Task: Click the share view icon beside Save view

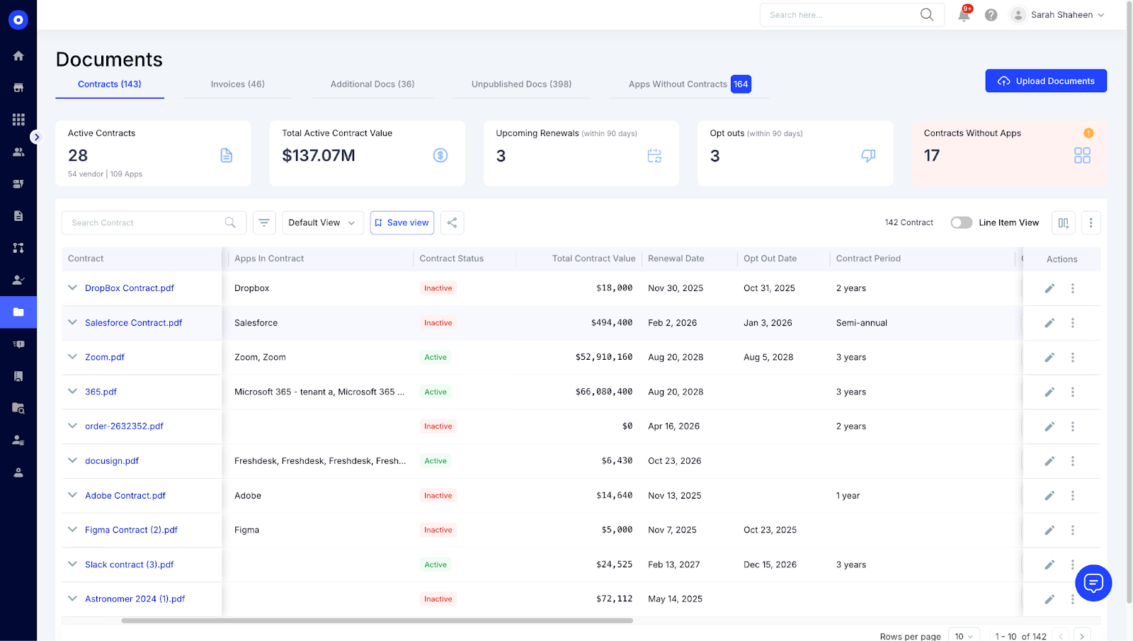Action: [452, 222]
